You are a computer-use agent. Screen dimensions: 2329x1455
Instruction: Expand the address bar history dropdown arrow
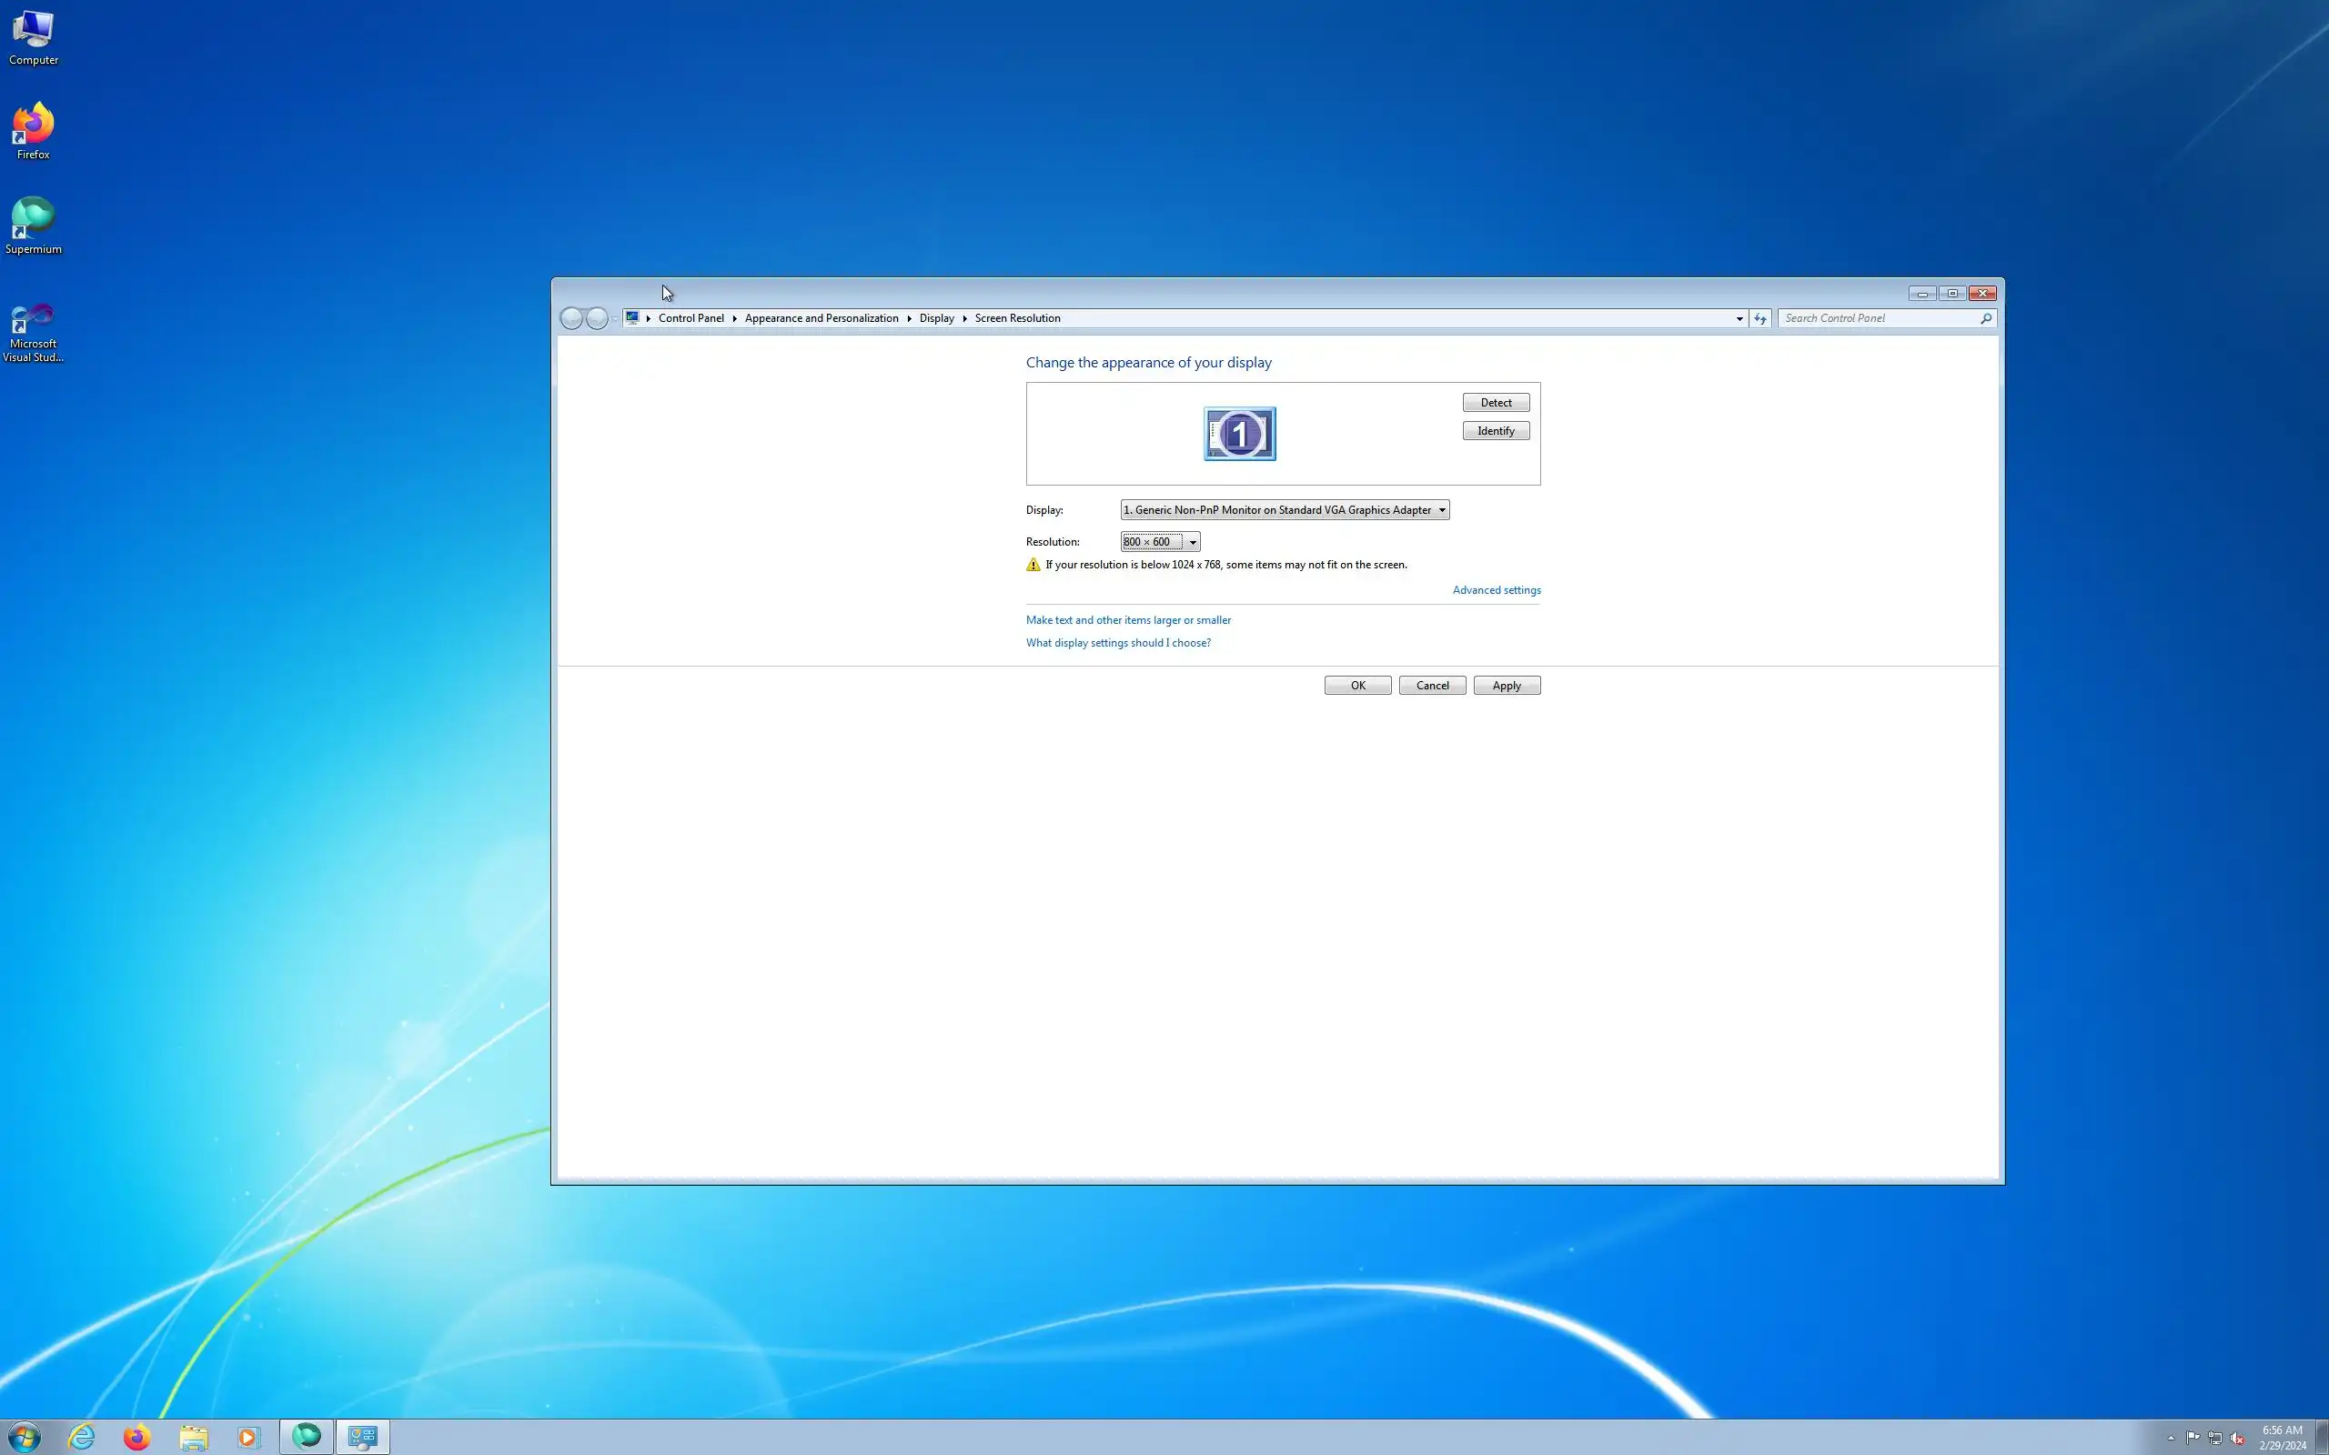click(x=1739, y=318)
